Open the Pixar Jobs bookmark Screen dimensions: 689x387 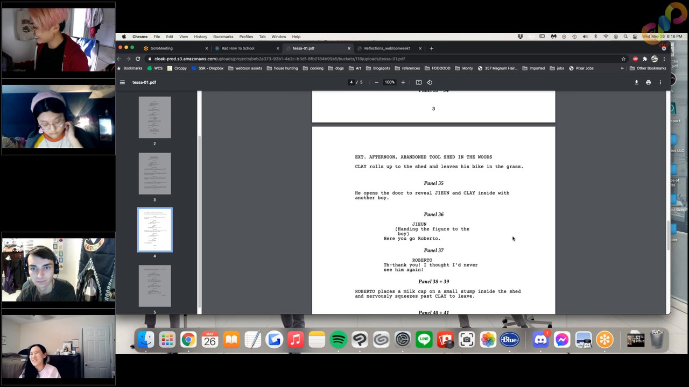coord(581,68)
